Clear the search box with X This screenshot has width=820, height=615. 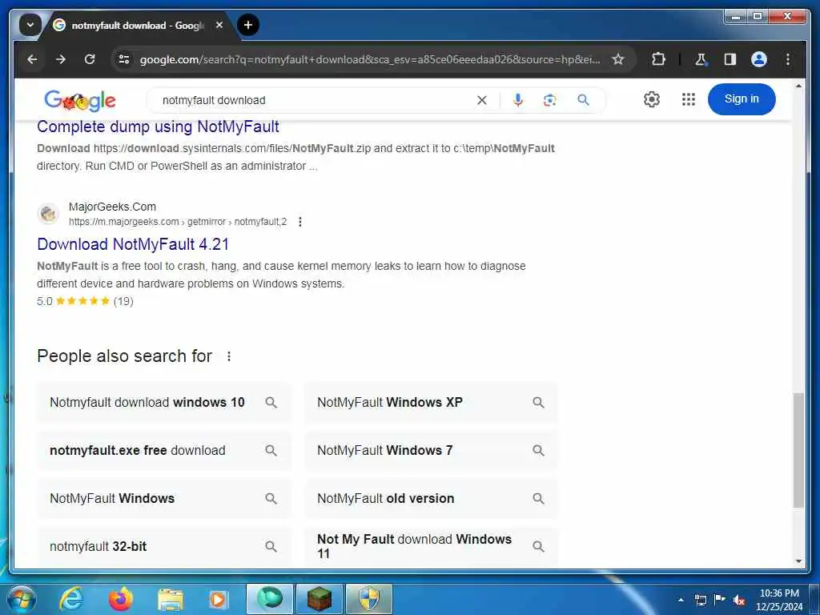click(x=481, y=100)
